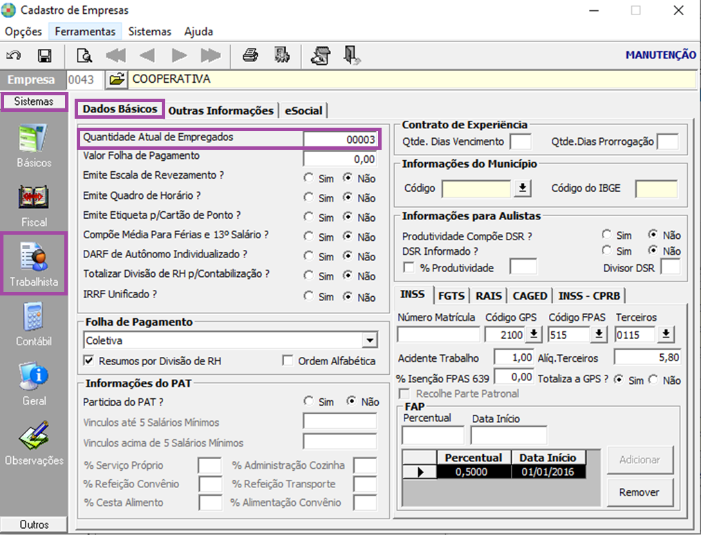Select Sim for Emite Quadro de Horário

tap(308, 197)
